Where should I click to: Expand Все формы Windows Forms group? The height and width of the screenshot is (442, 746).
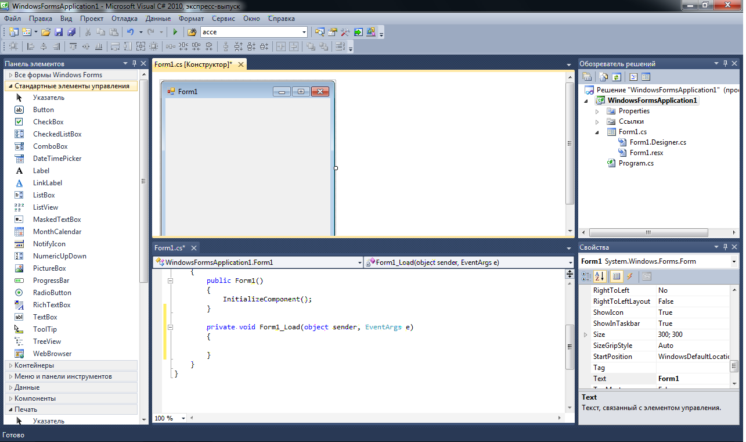(10, 75)
